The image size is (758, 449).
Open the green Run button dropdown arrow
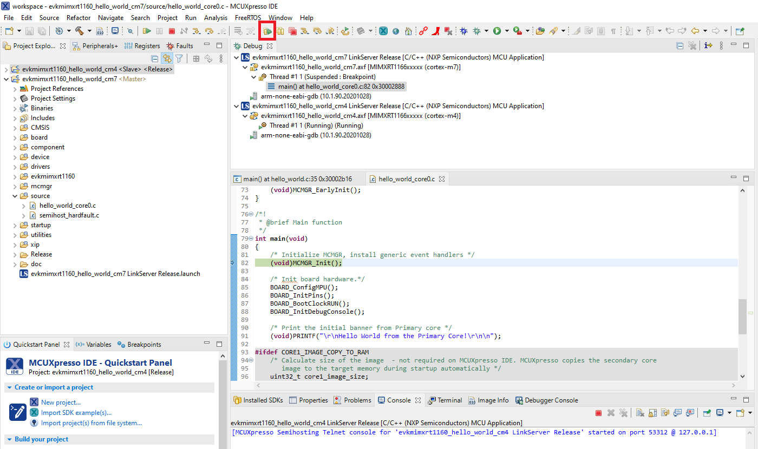coord(507,31)
